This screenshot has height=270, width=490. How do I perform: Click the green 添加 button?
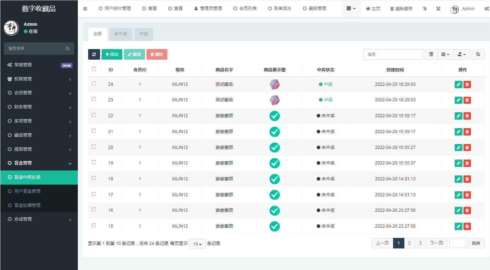coord(112,54)
